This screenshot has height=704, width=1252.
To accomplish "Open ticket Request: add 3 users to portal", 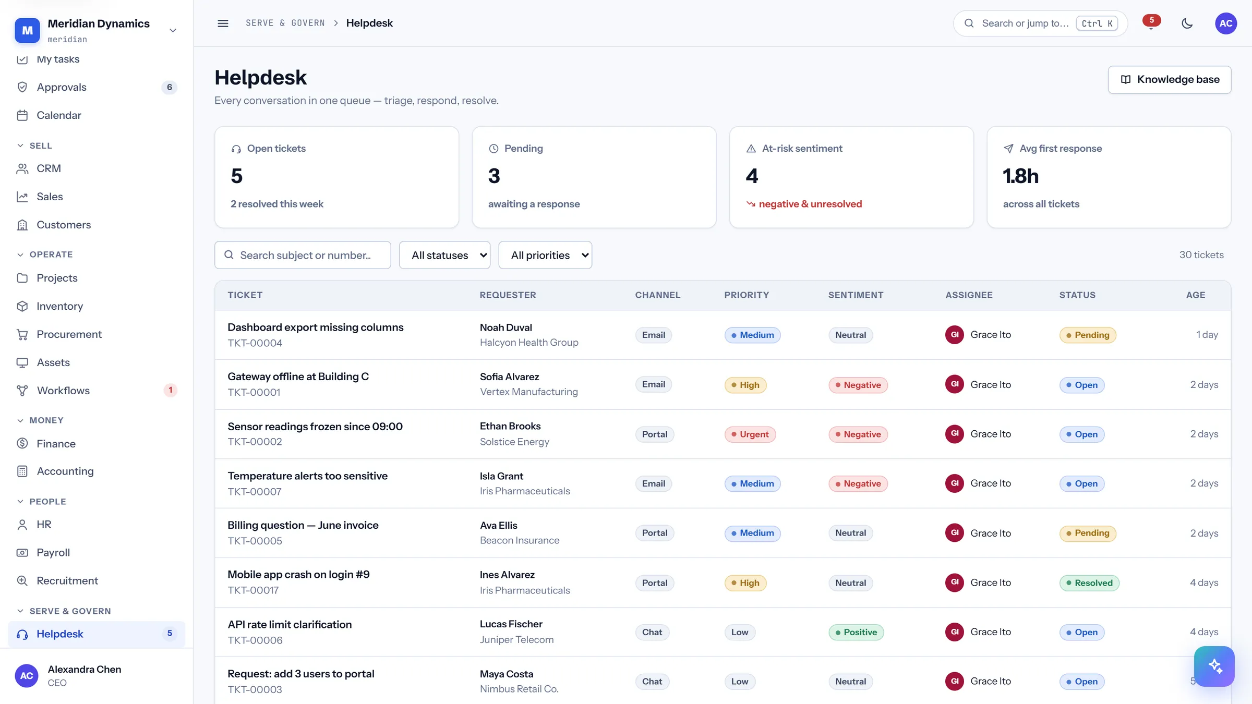I will (x=301, y=674).
